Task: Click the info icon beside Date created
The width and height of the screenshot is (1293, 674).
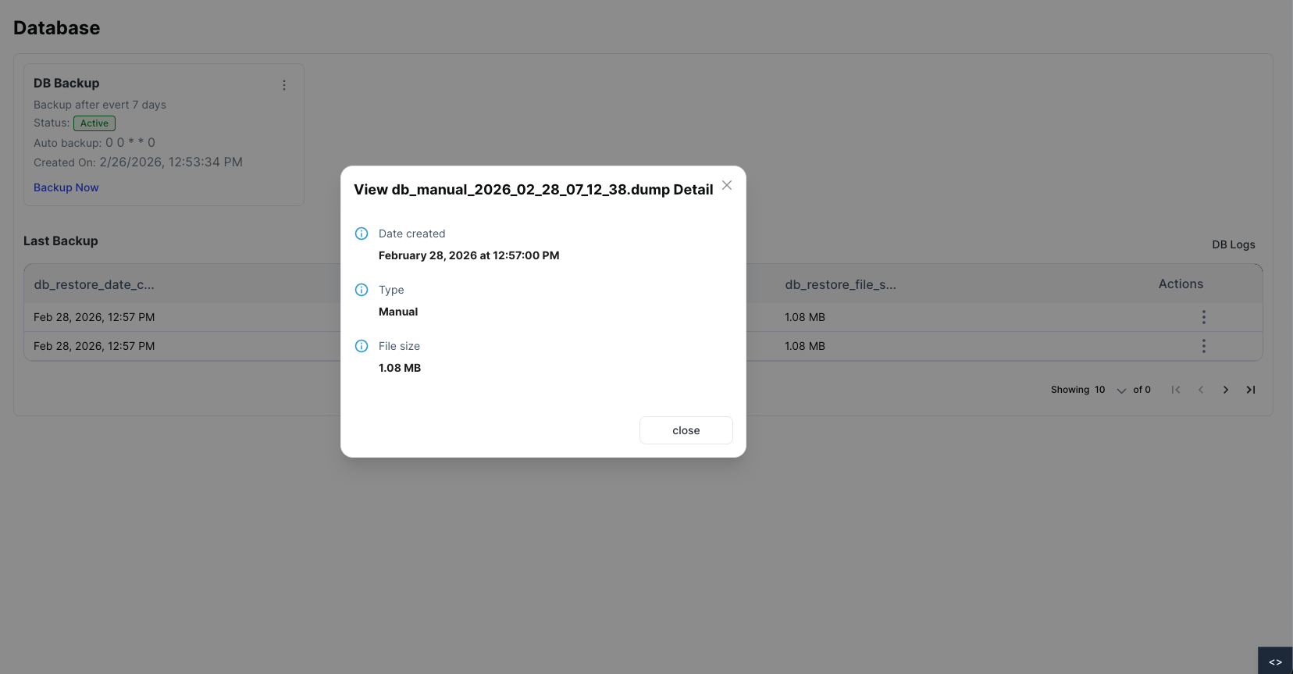Action: point(362,234)
